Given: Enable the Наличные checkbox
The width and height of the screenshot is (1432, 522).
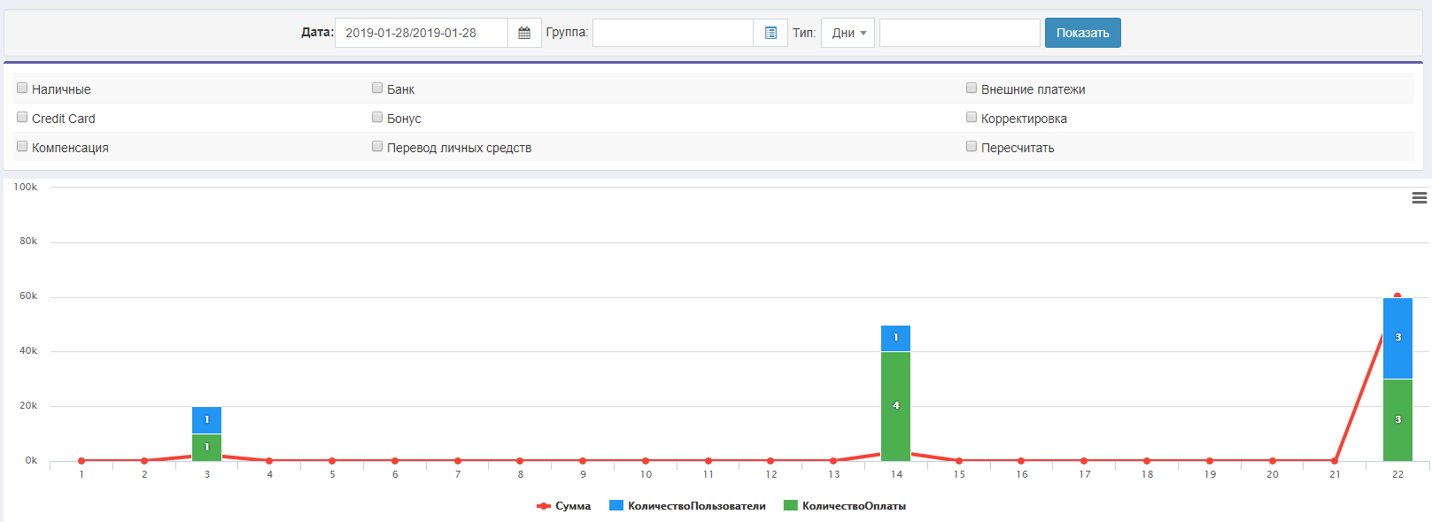Looking at the screenshot, I should pos(23,88).
